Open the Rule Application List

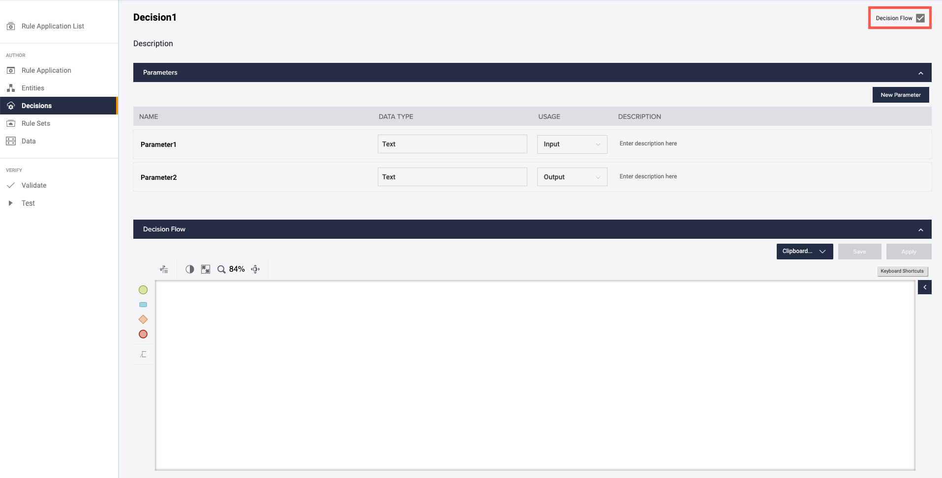click(52, 26)
